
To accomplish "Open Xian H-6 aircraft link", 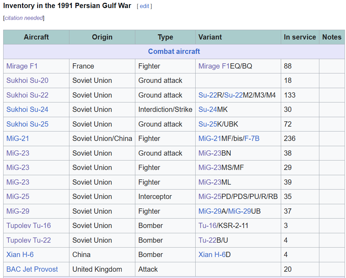I will 20,255.
